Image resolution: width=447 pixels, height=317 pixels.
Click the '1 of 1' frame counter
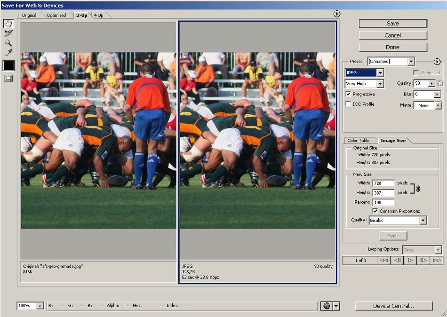point(360,260)
